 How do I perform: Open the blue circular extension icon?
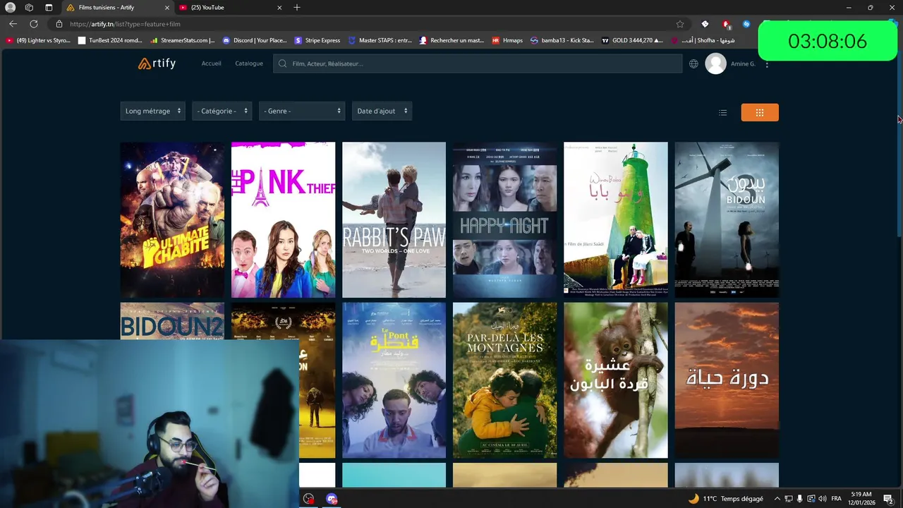(746, 24)
